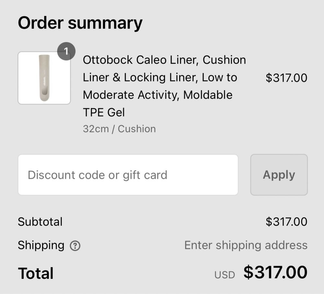This screenshot has width=324, height=294.
Task: Click the liner image inside the thumbnail
Action: 44,78
